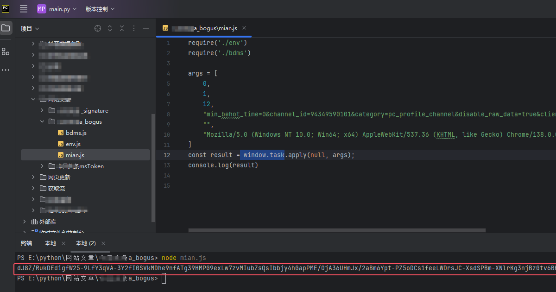Hide the Project panel with minimize icon
The image size is (556, 292).
(x=146, y=28)
